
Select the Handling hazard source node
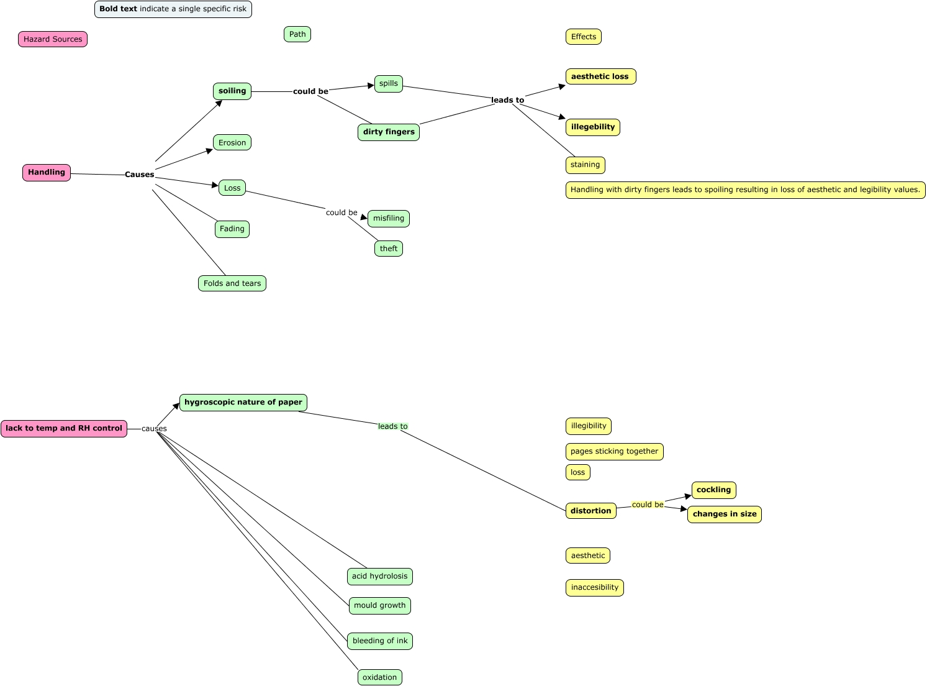(45, 172)
